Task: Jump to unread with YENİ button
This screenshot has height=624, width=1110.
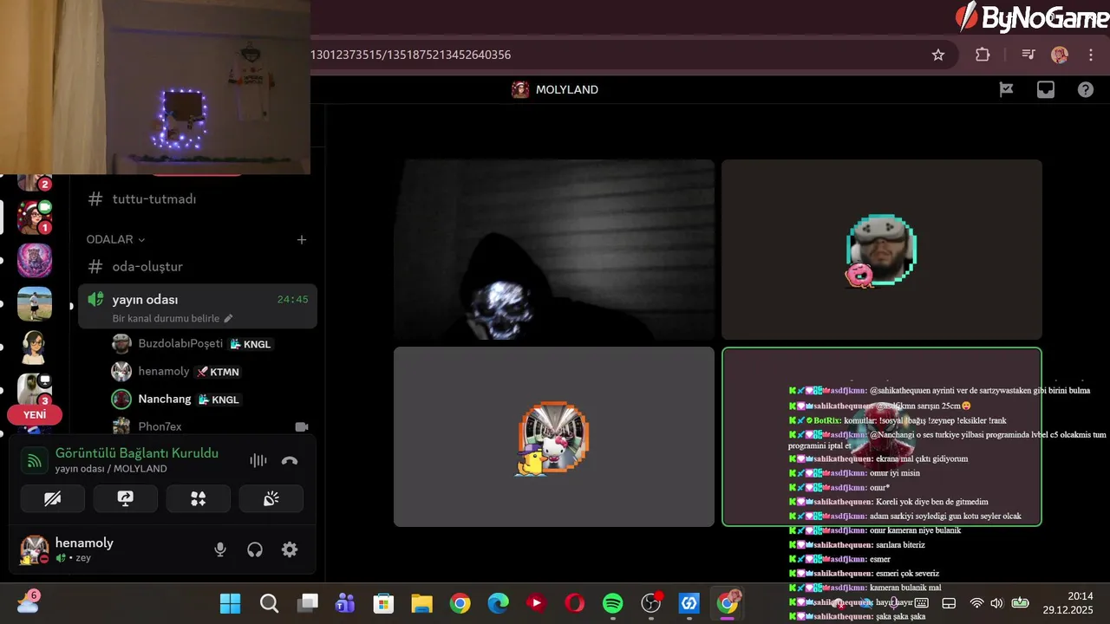Action: click(35, 415)
